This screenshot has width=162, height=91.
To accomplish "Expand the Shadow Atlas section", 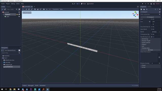I will click(150, 48).
